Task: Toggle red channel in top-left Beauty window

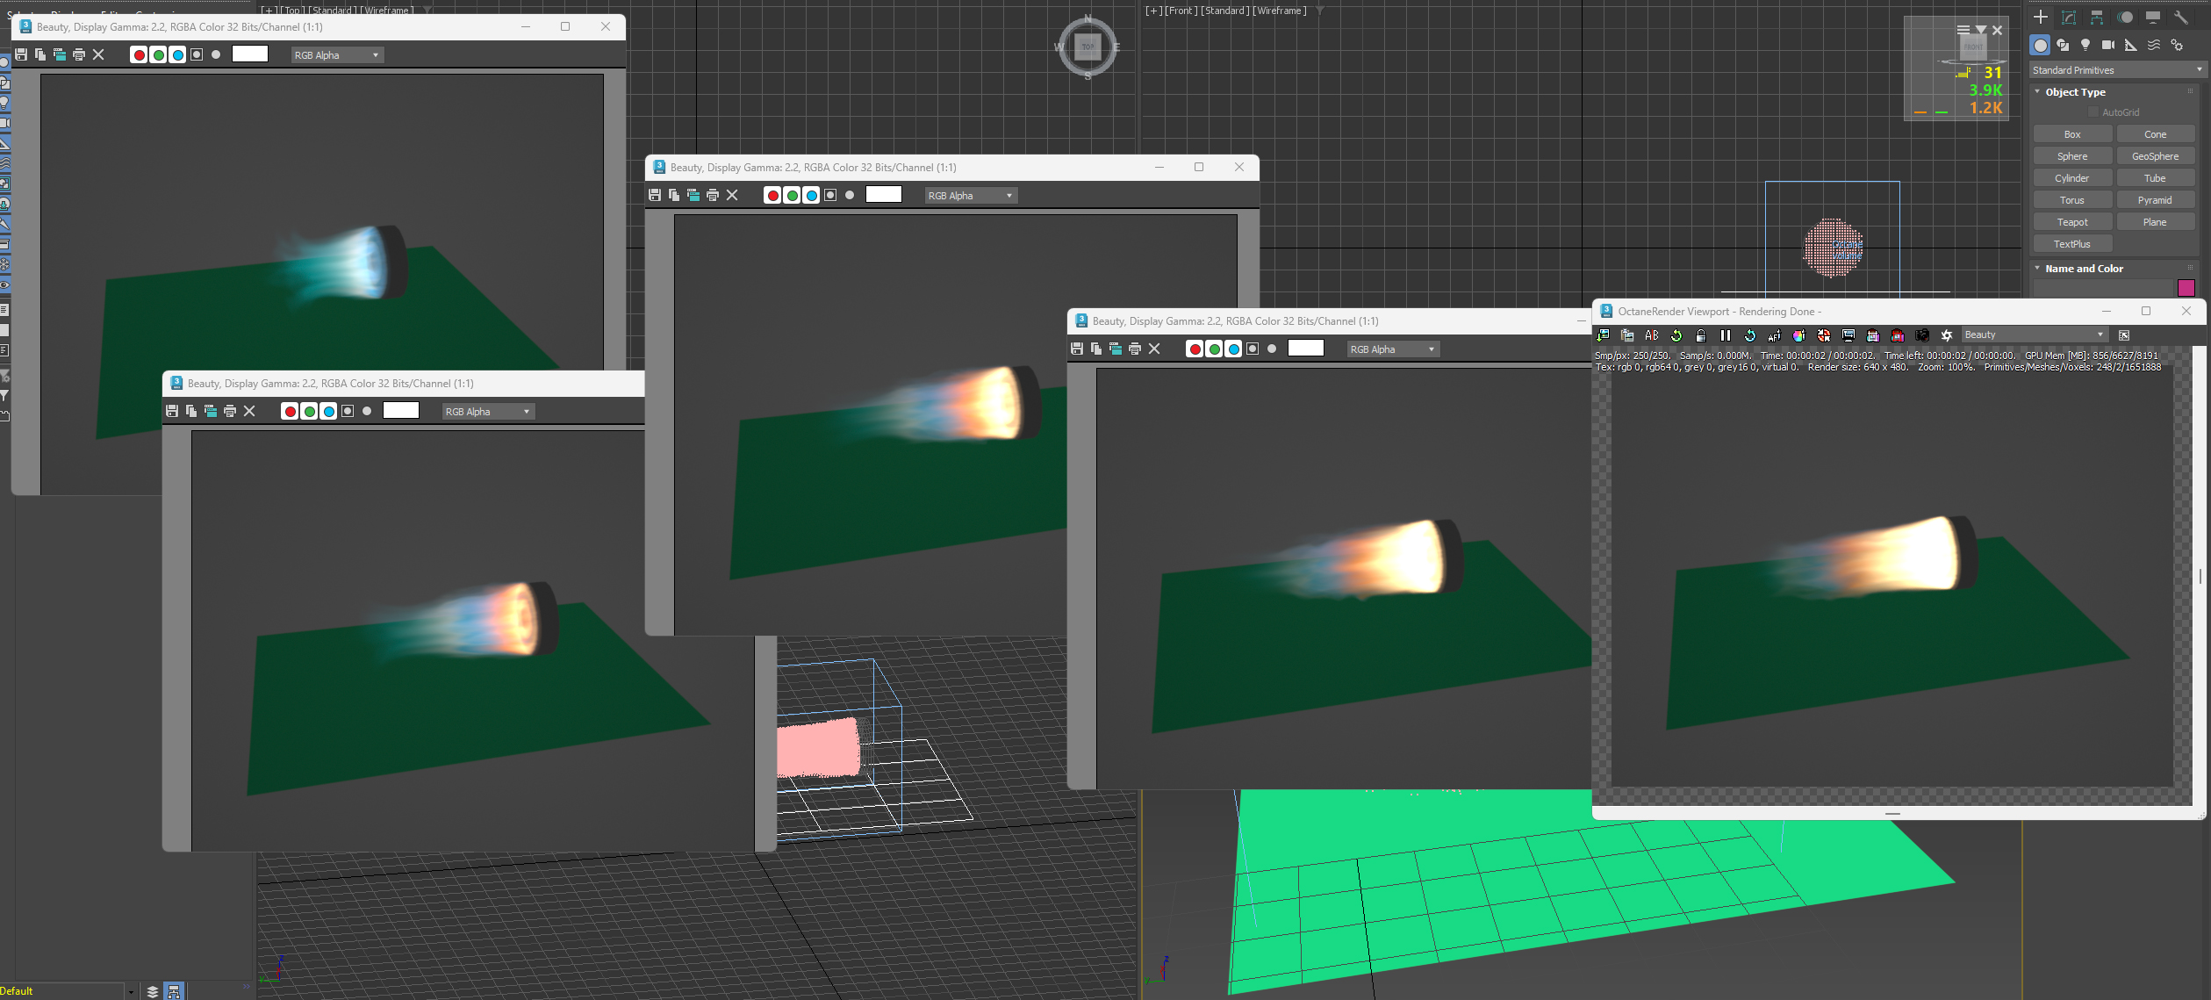Action: point(139,55)
